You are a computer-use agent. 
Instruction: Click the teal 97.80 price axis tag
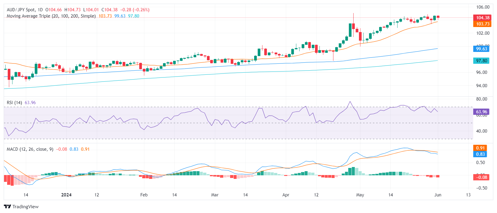[x=481, y=61]
